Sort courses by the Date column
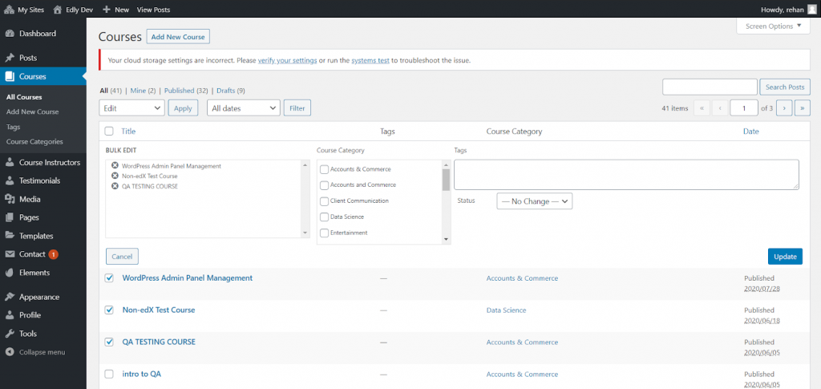The image size is (821, 389). (x=750, y=132)
